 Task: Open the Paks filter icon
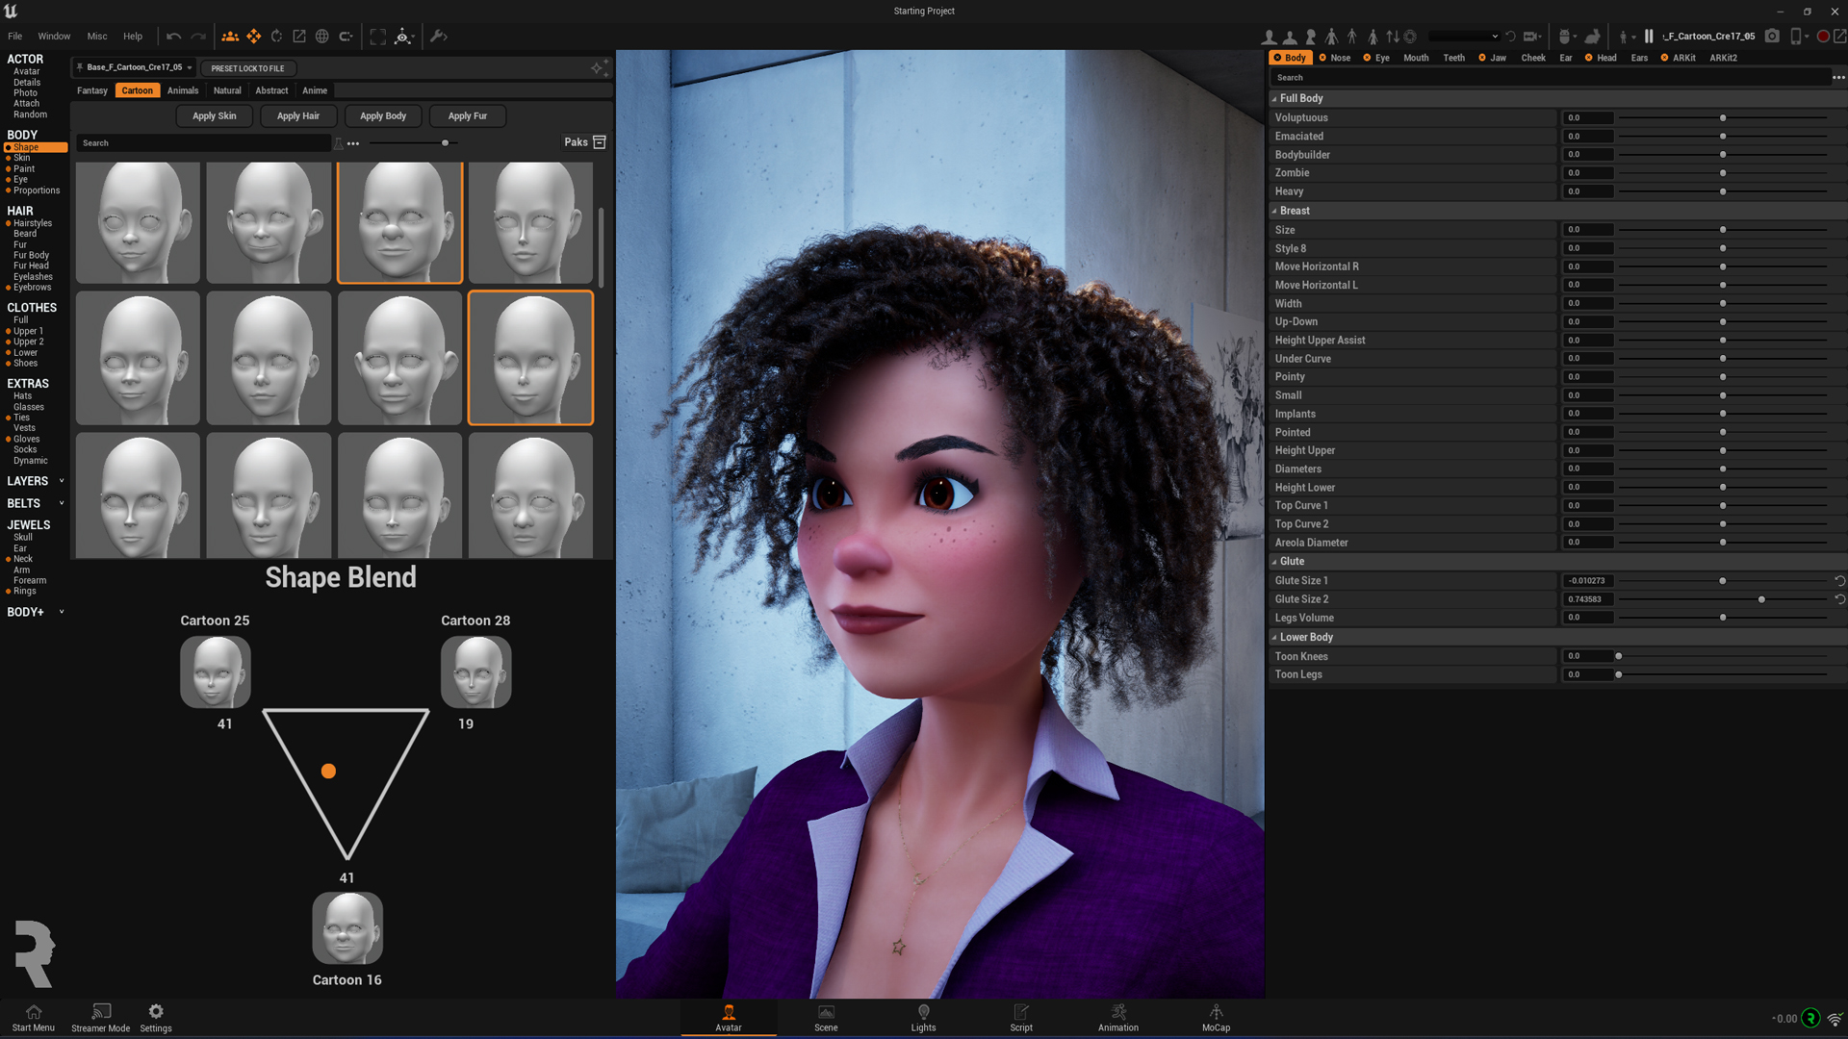tap(600, 142)
